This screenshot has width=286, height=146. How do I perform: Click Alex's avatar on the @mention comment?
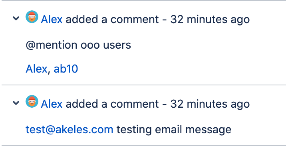pyautogui.click(x=32, y=17)
